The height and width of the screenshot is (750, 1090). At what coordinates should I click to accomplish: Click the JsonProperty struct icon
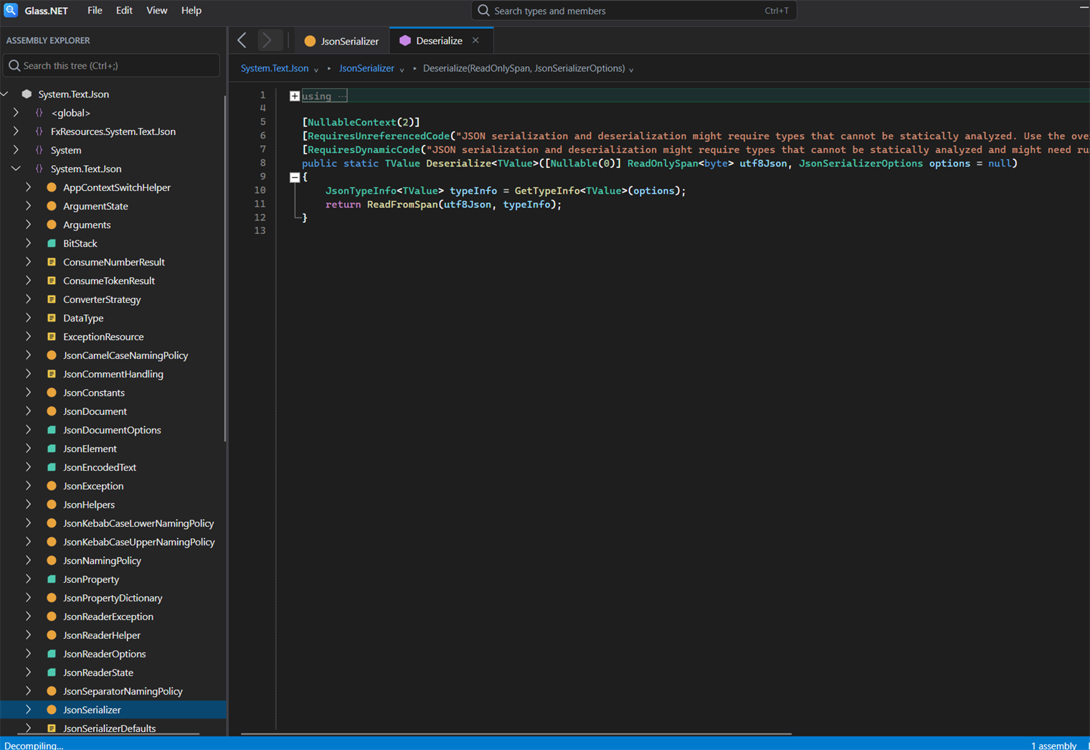click(x=52, y=579)
